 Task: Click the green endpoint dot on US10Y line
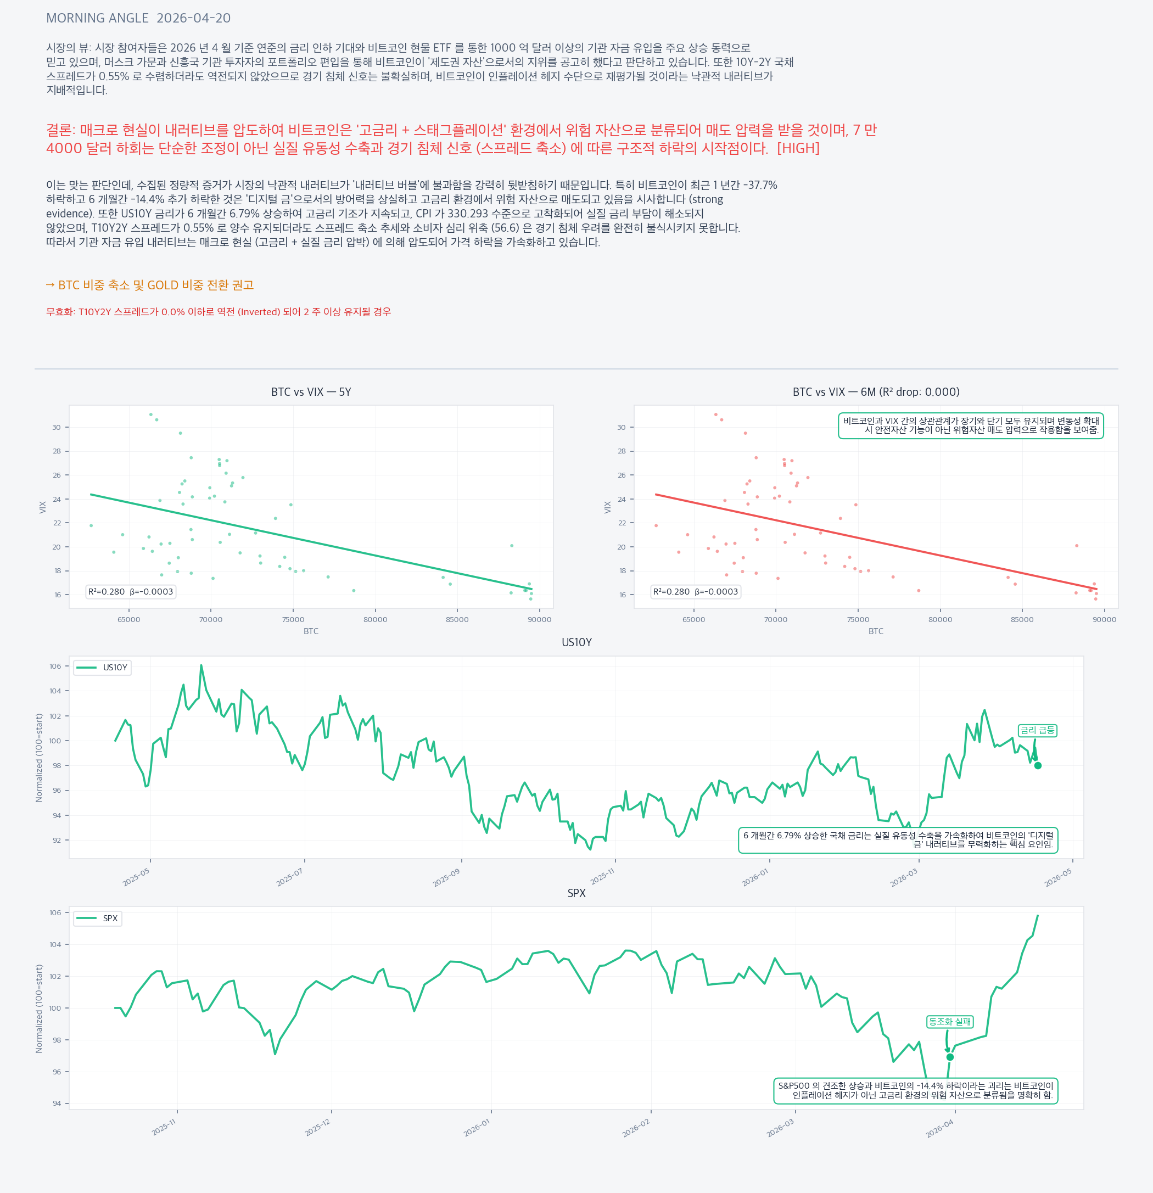(1038, 766)
